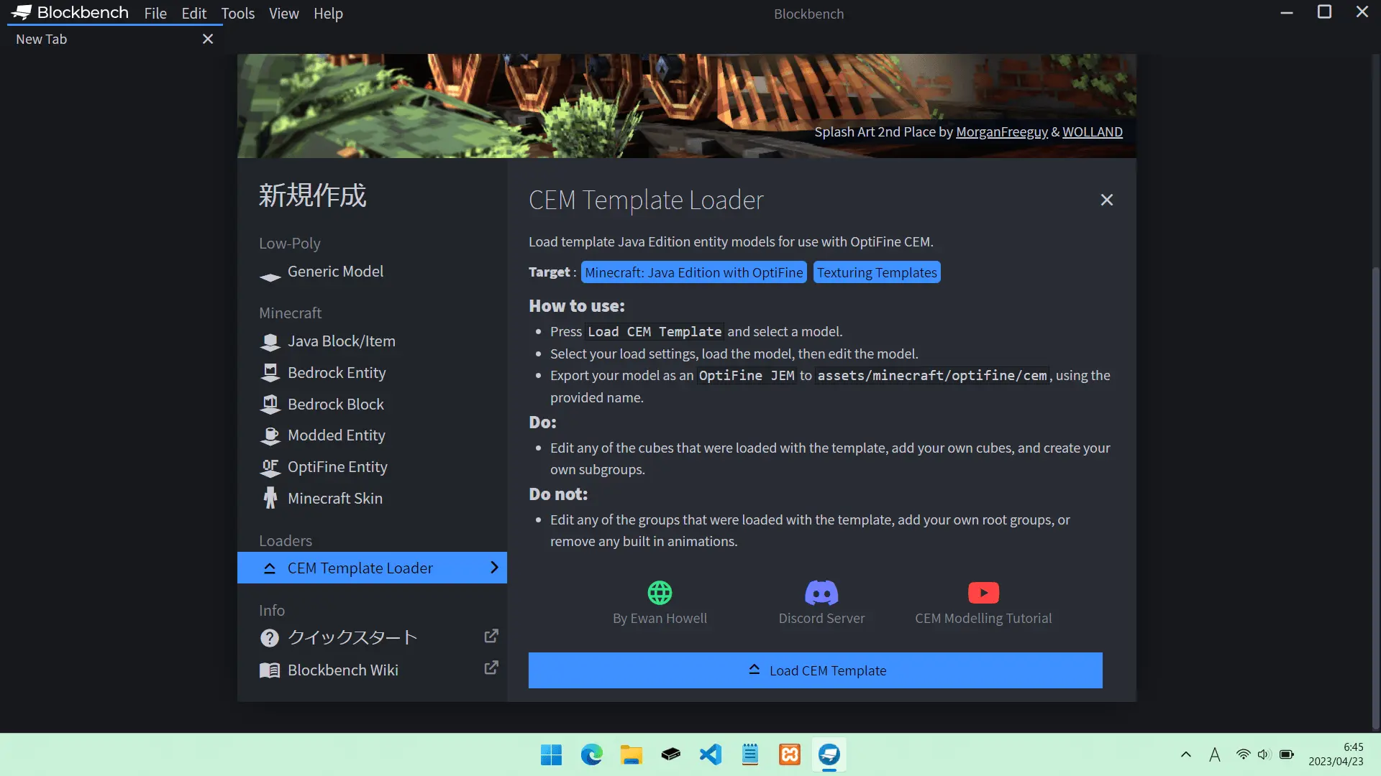Visit the By Ewan Howell globe icon
1381x776 pixels.
coord(660,593)
